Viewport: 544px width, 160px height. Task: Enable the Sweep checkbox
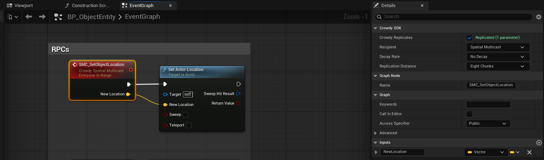click(x=185, y=115)
